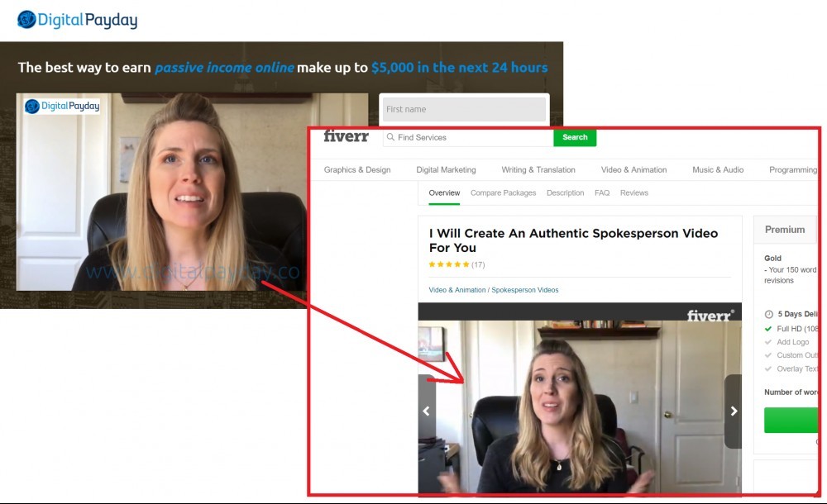
Task: Open the Writing & Translation category
Action: [538, 169]
